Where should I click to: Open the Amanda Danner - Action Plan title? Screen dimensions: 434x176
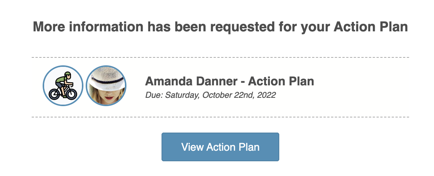(229, 81)
